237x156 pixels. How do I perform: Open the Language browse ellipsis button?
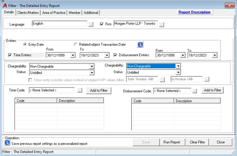[91, 25]
